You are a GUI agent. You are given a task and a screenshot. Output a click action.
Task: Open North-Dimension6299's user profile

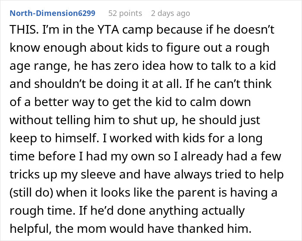point(52,13)
